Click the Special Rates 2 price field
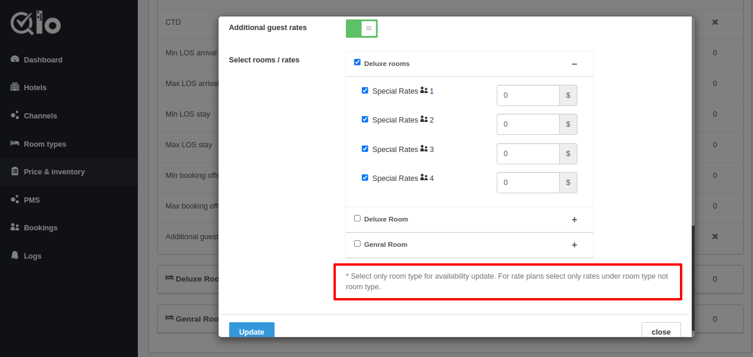 [528, 124]
